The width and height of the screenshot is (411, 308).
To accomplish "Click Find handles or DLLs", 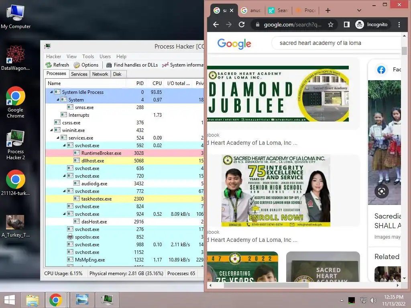I will [132, 65].
